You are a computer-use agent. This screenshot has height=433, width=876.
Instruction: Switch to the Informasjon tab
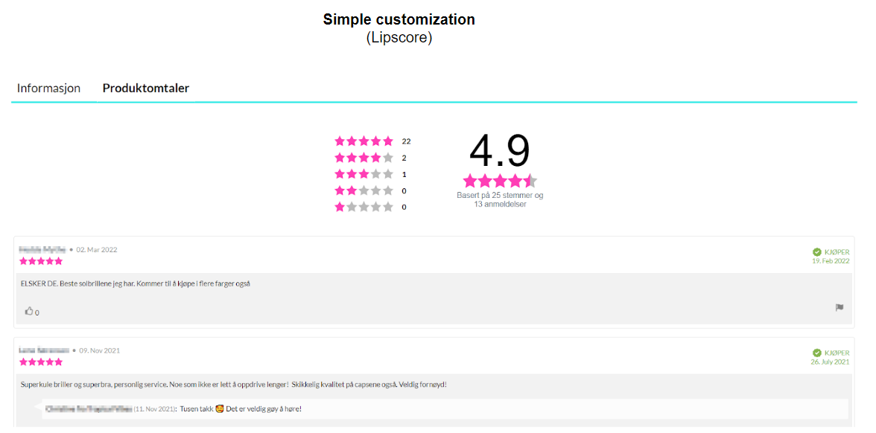tap(48, 89)
